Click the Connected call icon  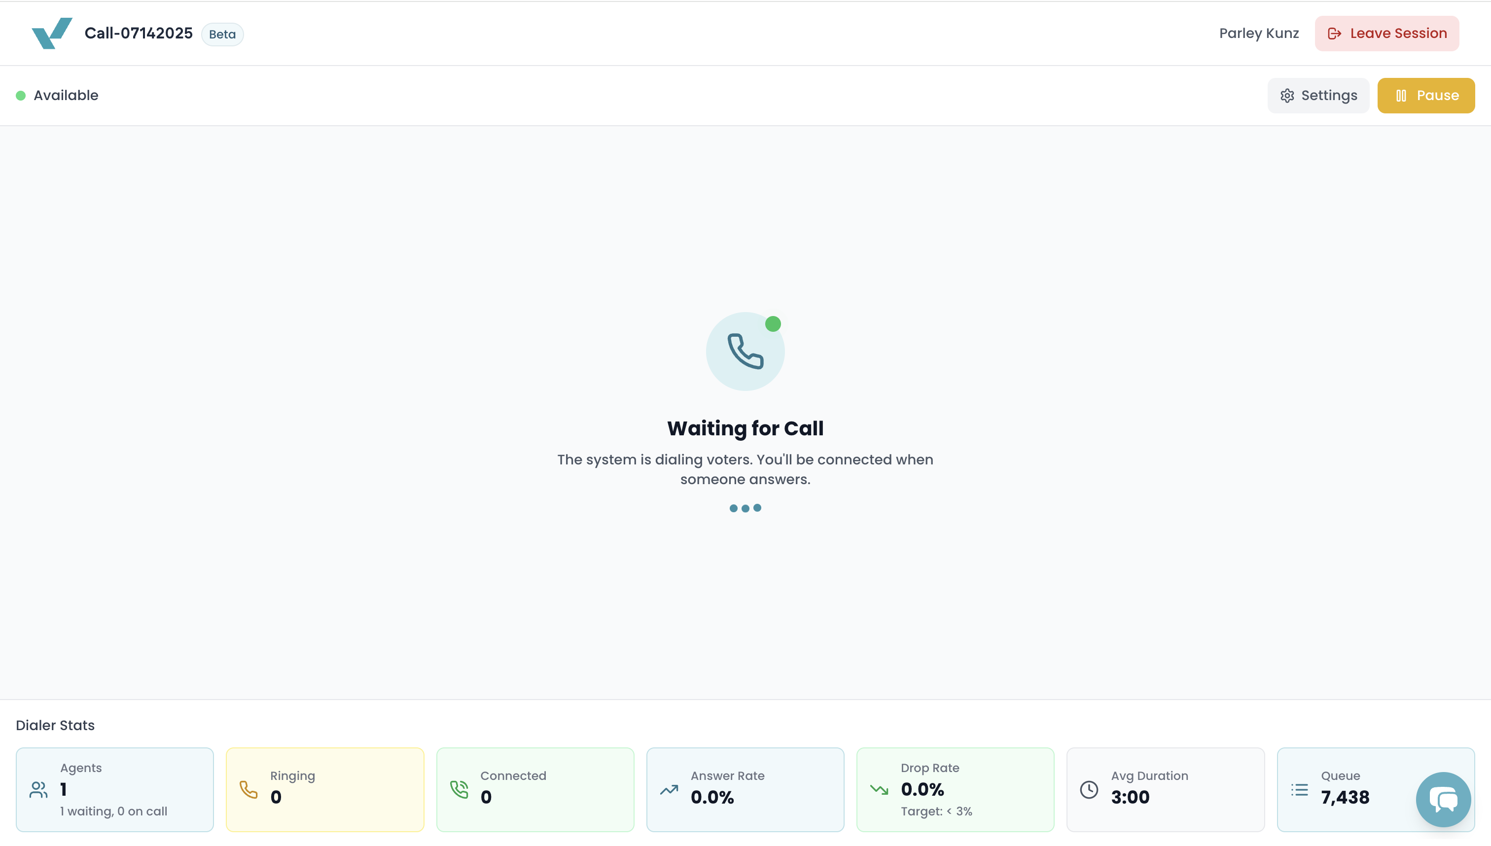(459, 790)
